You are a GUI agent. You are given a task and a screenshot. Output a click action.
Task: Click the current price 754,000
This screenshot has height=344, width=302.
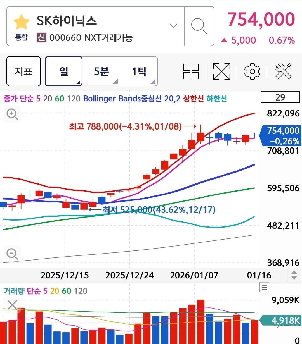261,19
